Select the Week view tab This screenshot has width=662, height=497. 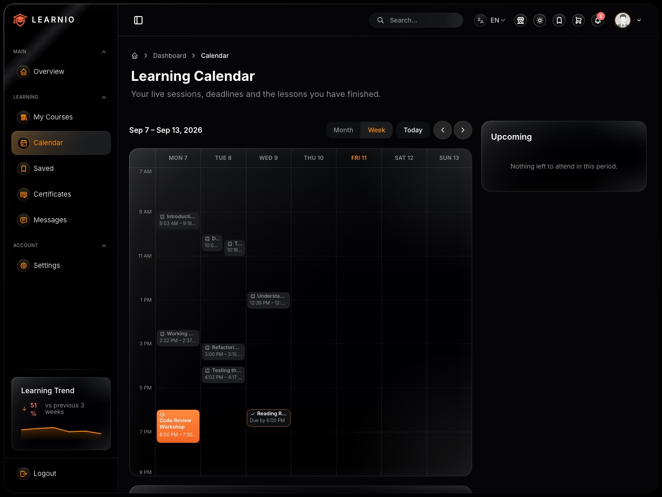click(377, 130)
